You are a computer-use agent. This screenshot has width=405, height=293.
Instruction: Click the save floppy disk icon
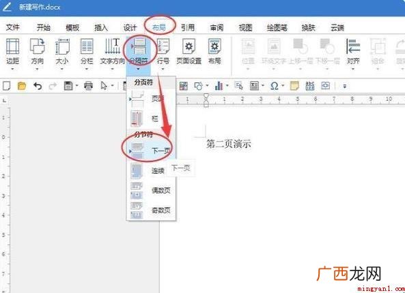tap(68, 86)
